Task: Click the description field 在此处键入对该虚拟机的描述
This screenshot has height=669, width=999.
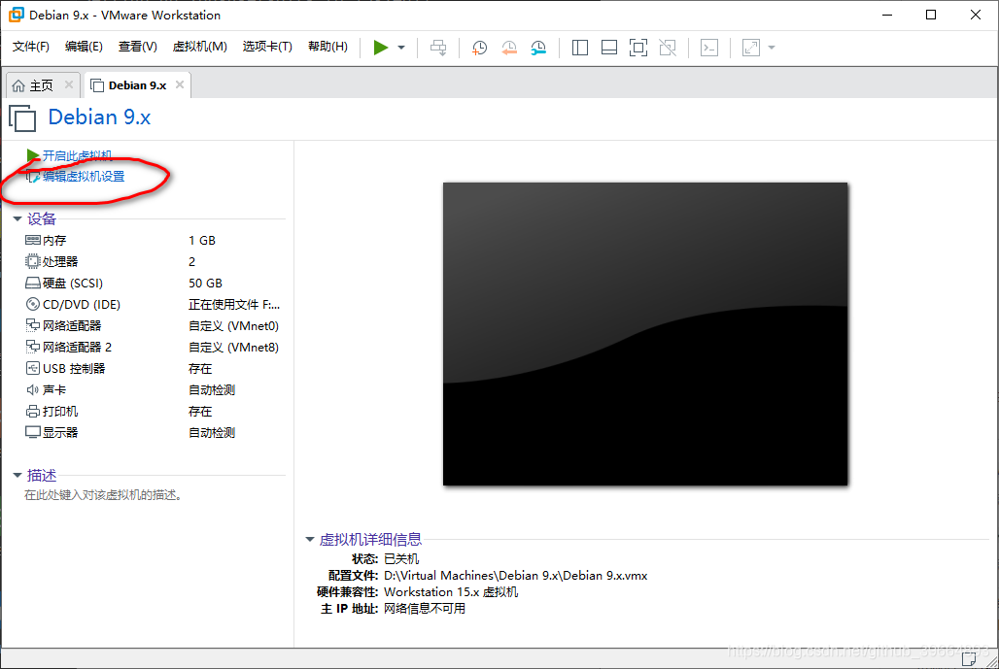Action: pyautogui.click(x=105, y=495)
